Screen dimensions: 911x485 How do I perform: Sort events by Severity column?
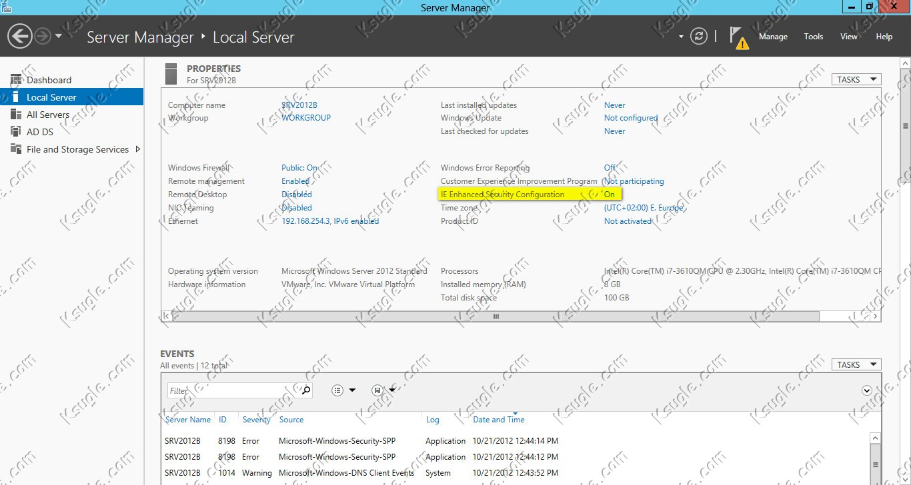[x=257, y=420]
